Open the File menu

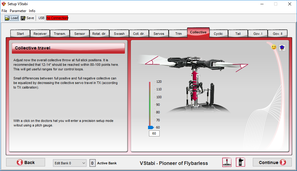tap(4, 11)
